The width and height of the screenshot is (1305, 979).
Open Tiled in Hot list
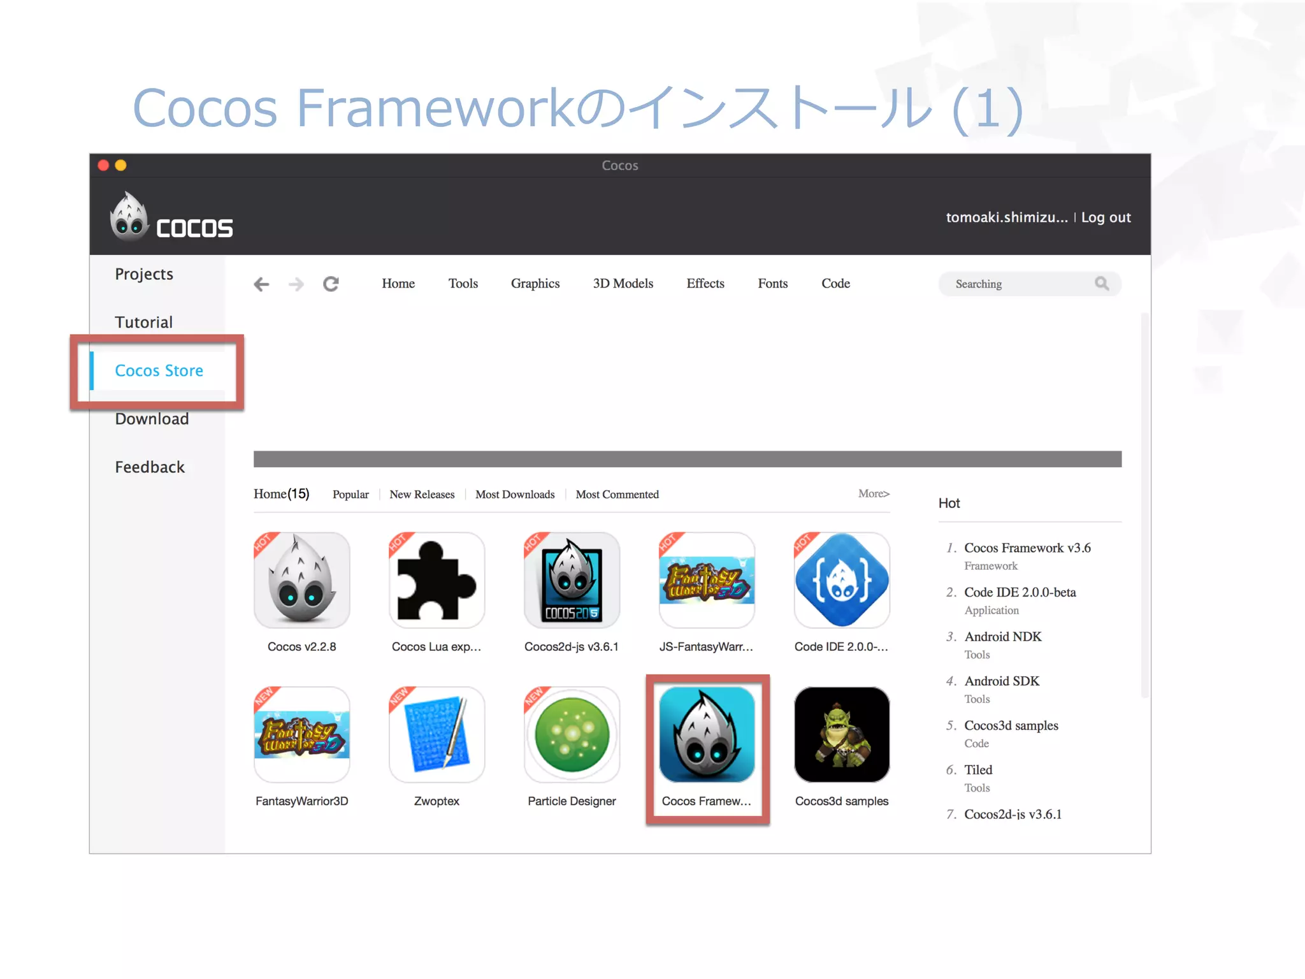coord(978,770)
